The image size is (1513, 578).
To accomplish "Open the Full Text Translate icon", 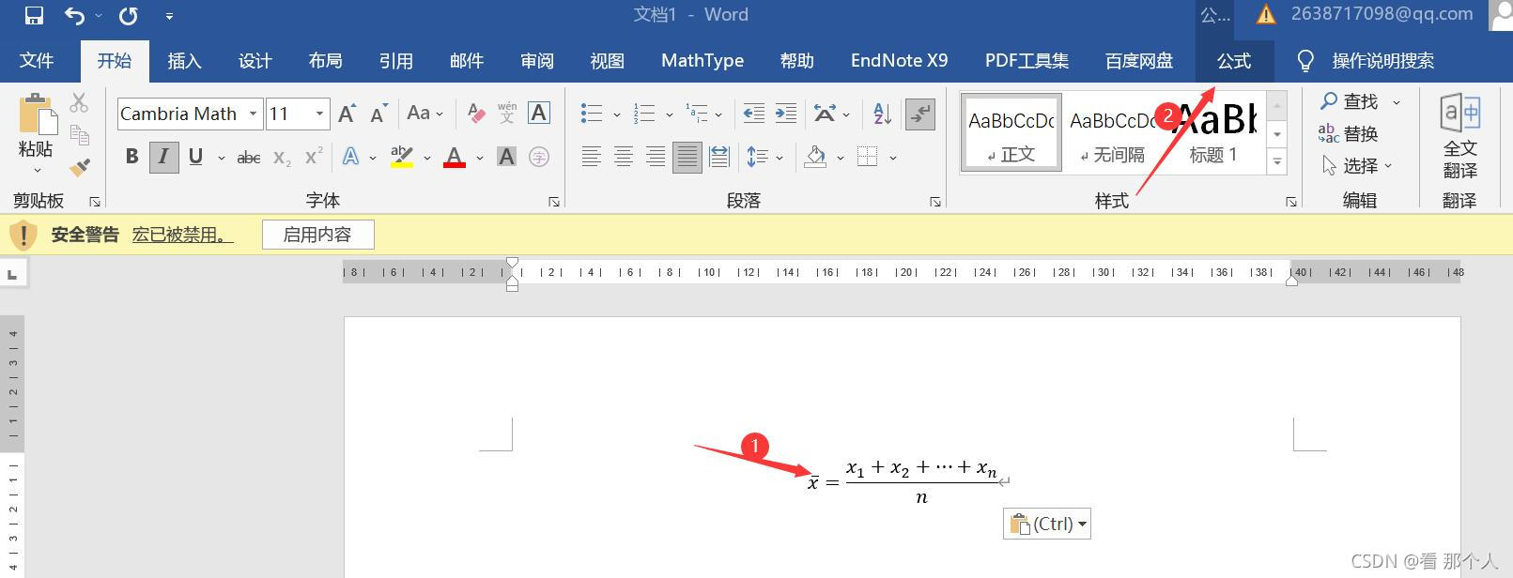I will pos(1459,136).
